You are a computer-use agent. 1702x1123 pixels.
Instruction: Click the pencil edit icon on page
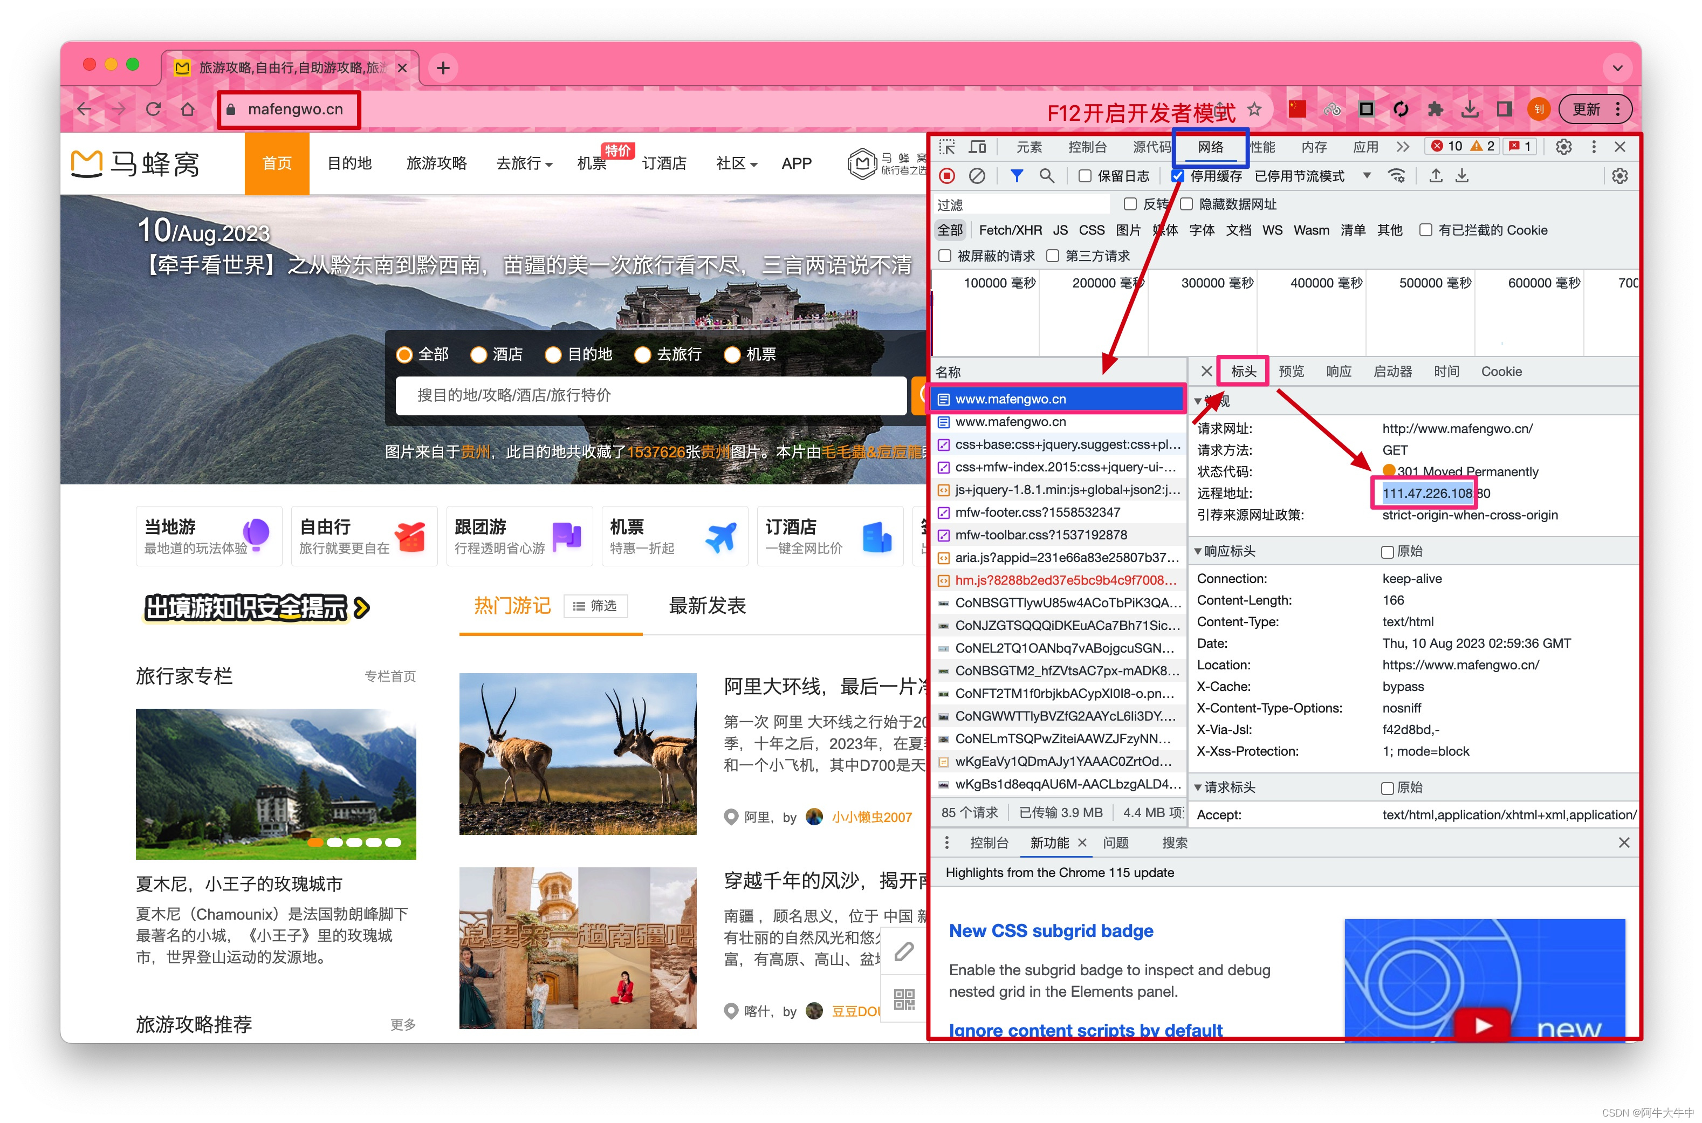click(x=904, y=951)
